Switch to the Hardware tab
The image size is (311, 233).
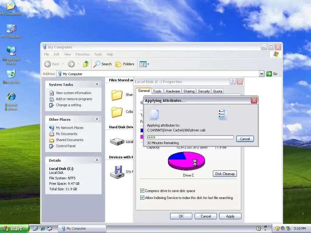[173, 91]
